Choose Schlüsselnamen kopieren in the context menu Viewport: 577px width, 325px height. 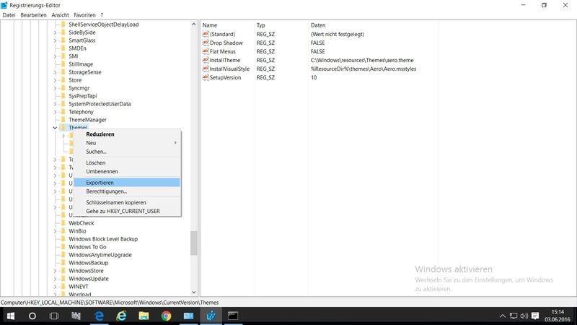[x=127, y=202]
